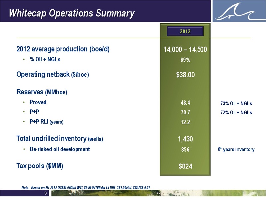The height and width of the screenshot is (199, 266).
Task: Select '2012 average production (boe/d)' label
Action: point(63,49)
